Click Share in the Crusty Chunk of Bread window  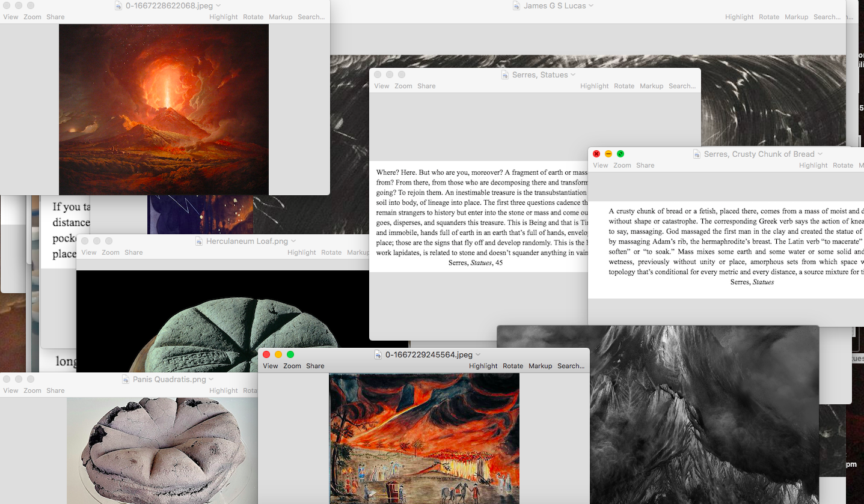[x=645, y=165]
